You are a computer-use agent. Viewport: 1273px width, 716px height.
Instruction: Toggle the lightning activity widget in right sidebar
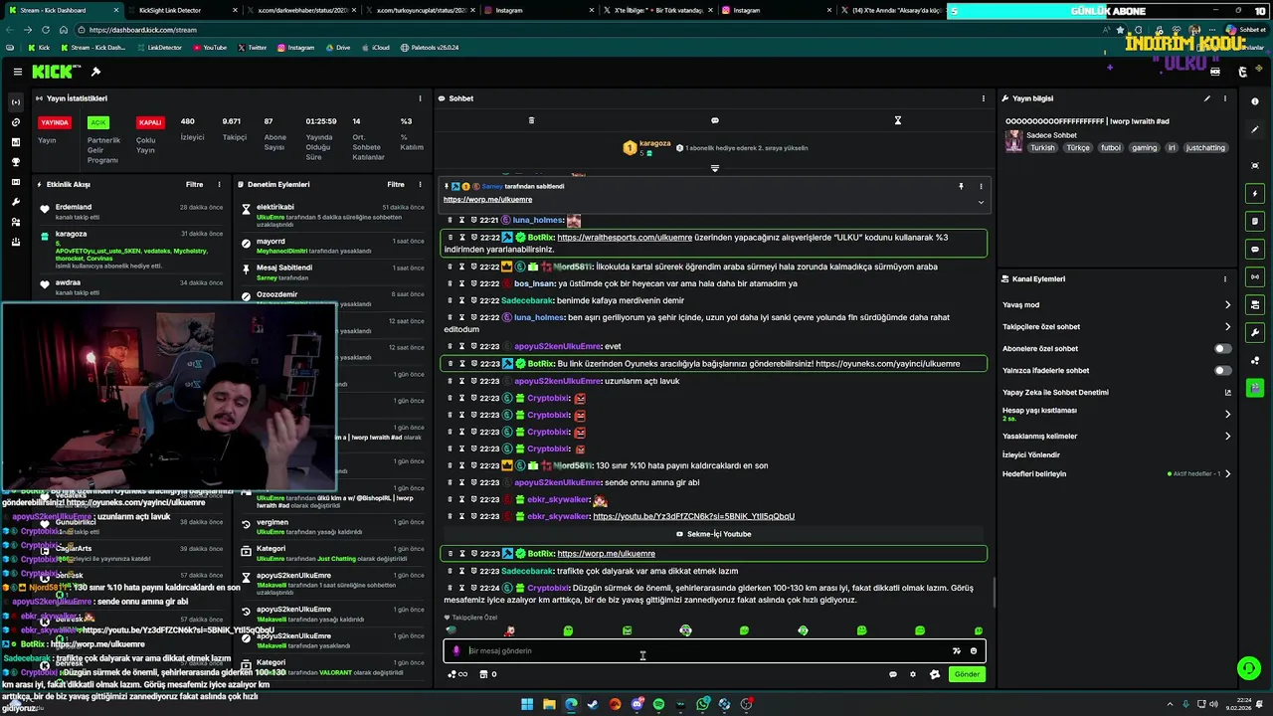(1255, 193)
